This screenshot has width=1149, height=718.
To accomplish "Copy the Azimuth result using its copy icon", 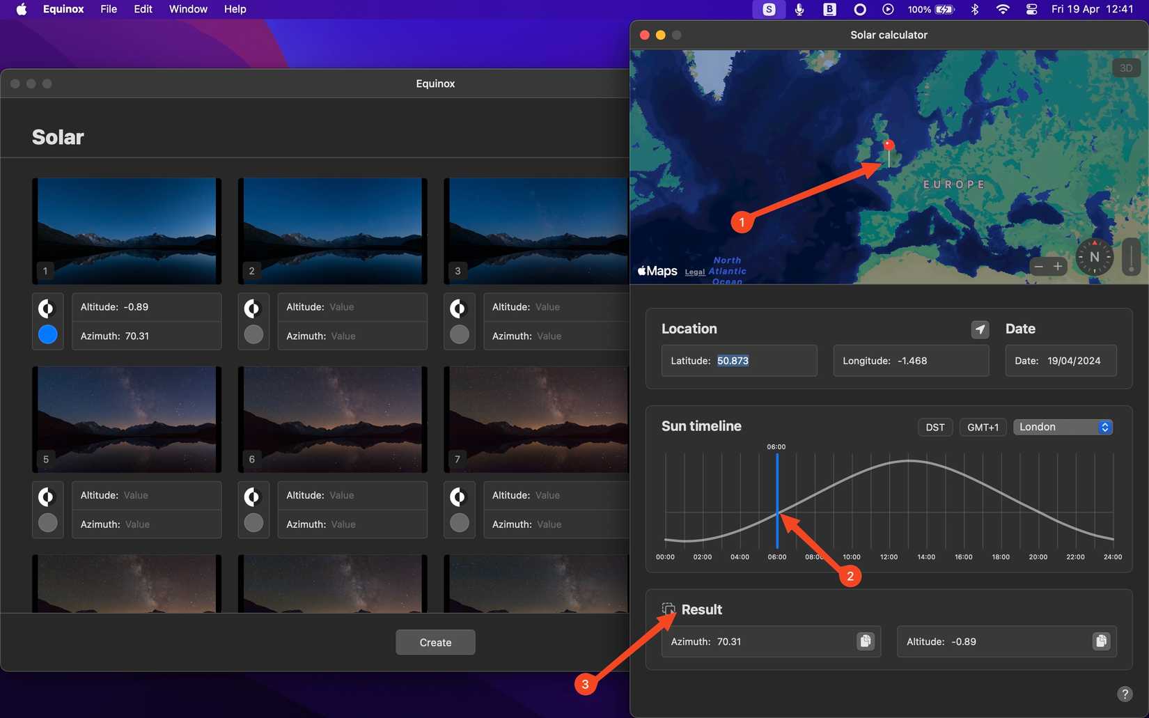I will (x=865, y=641).
